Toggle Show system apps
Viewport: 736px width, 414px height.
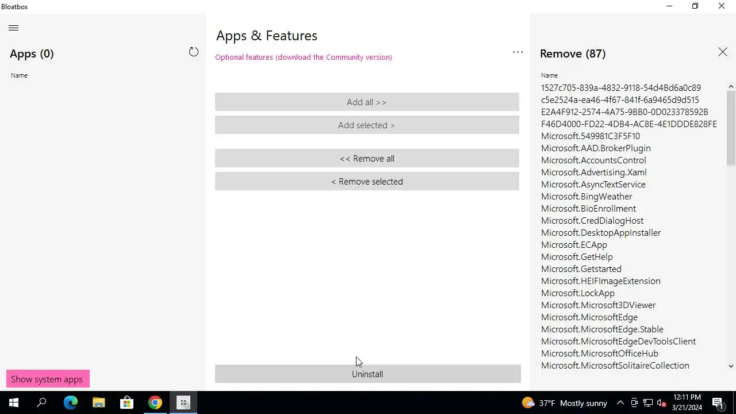tap(48, 379)
